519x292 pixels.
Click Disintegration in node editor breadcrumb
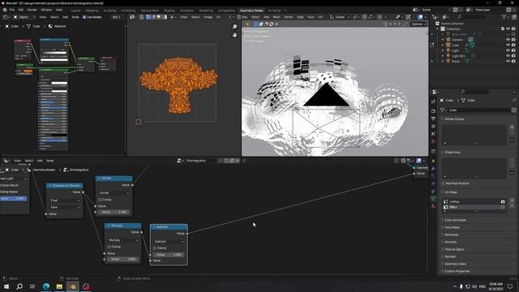[x=79, y=170]
